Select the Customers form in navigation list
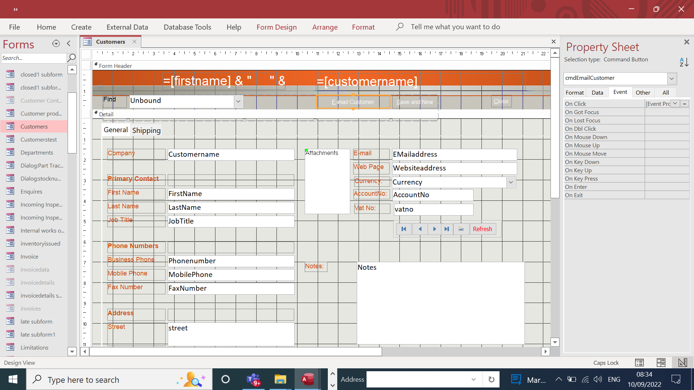 coord(34,126)
